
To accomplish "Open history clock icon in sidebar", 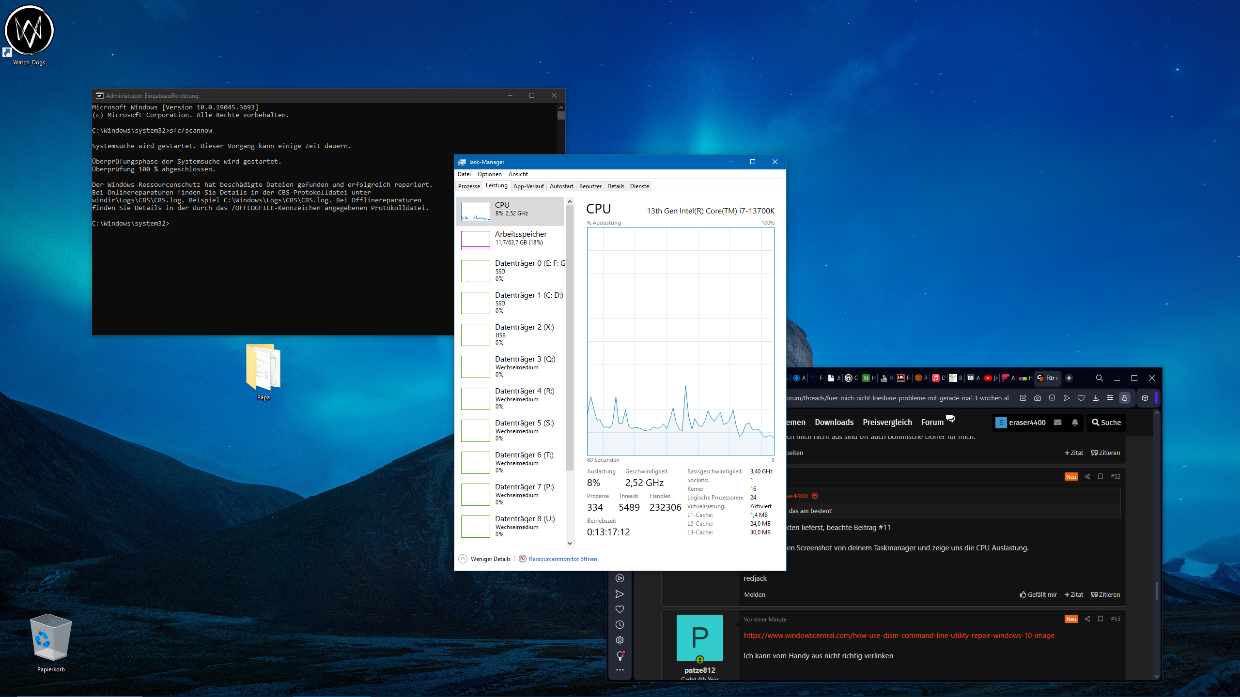I will point(620,624).
